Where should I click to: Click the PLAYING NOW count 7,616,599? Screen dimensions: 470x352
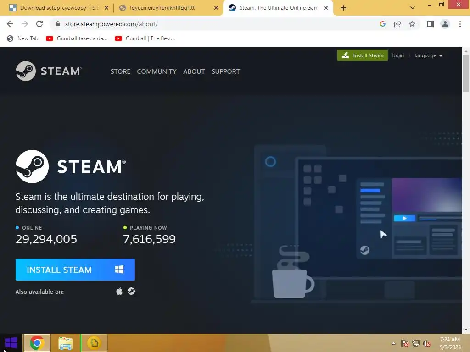[149, 239]
